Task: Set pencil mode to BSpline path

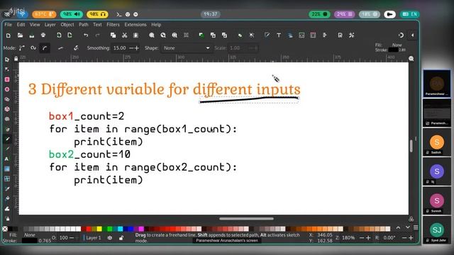Action: click(45, 48)
